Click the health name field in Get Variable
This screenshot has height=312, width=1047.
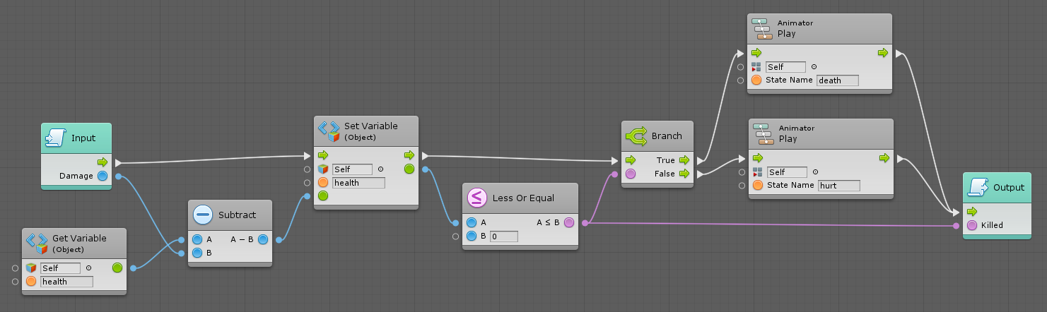[x=66, y=282]
